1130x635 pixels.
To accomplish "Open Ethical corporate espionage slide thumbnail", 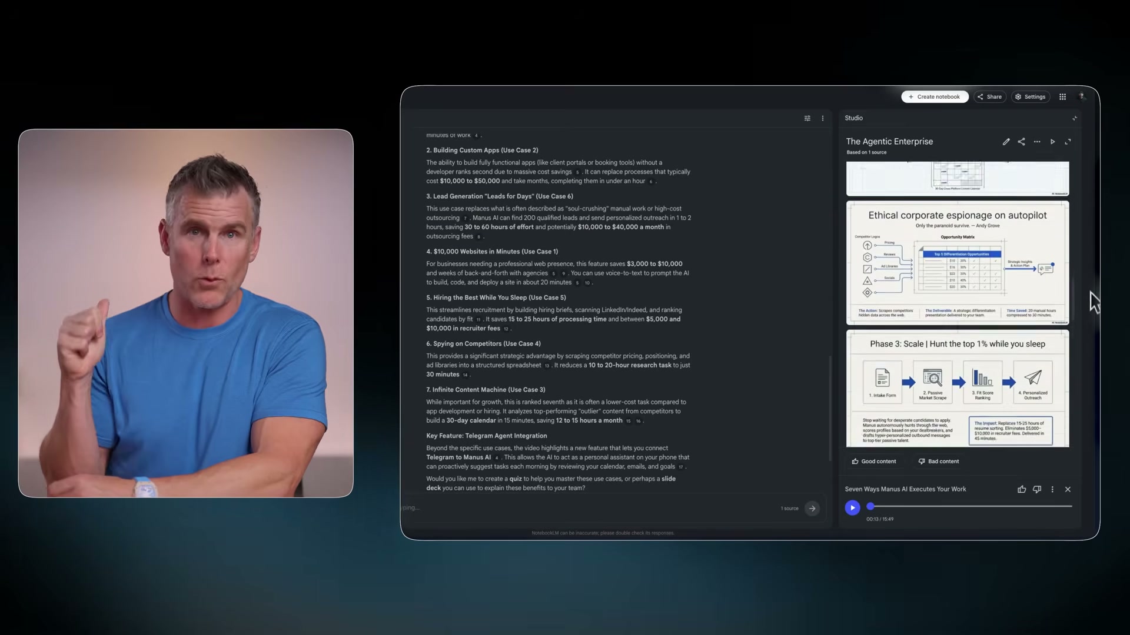I will click(x=958, y=263).
